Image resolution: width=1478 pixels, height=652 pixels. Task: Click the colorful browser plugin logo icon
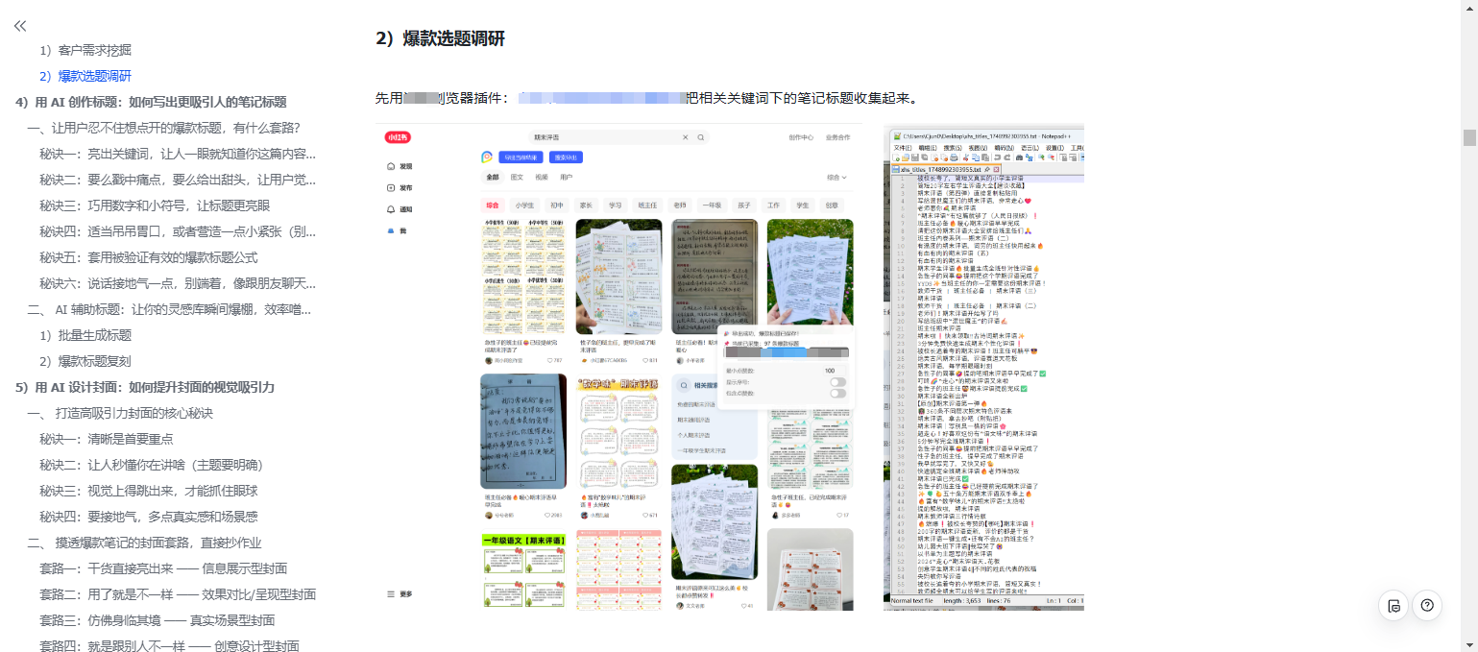(487, 157)
